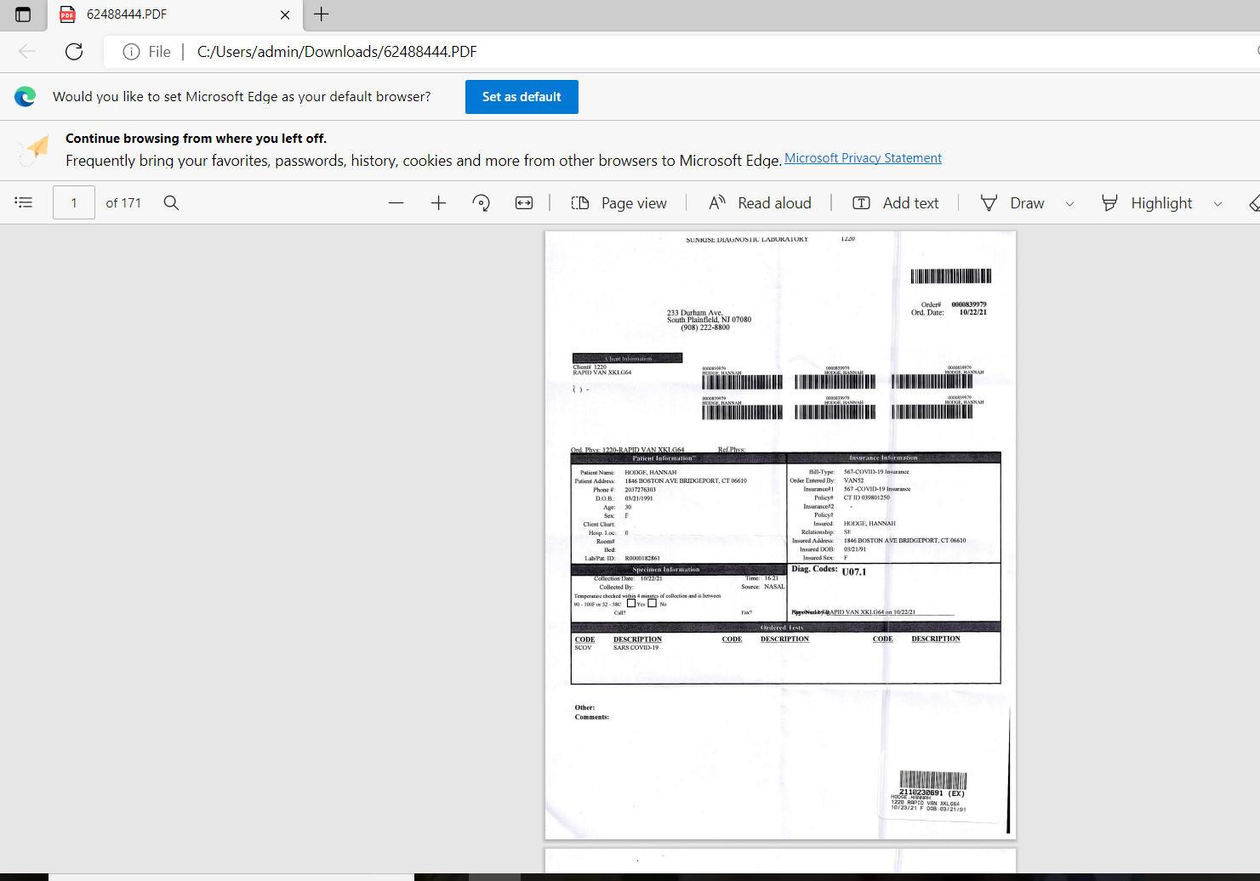Click the Microsoft Edge logo icon

[x=26, y=97]
